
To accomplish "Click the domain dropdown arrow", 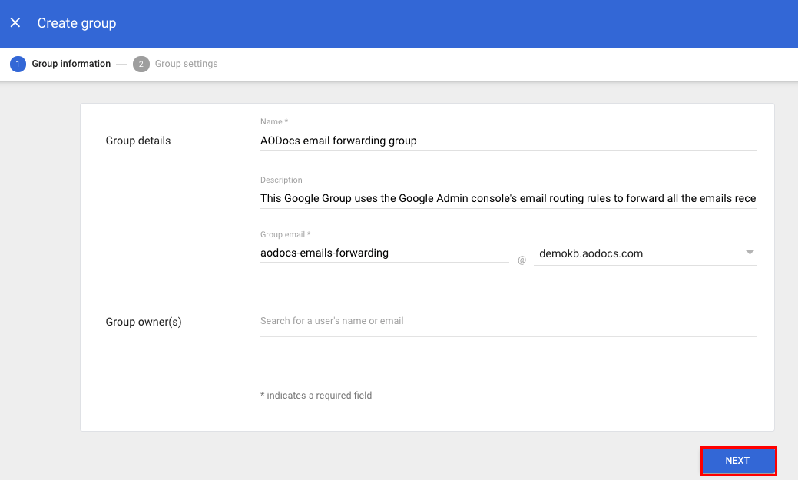I will point(750,253).
